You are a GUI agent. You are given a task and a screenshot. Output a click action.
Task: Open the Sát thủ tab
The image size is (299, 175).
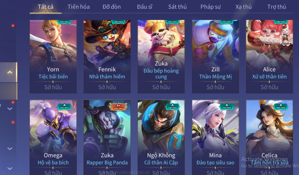coord(177,7)
